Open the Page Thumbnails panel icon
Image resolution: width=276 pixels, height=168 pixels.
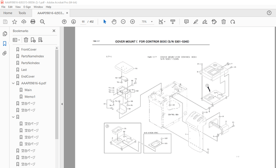tap(5, 34)
